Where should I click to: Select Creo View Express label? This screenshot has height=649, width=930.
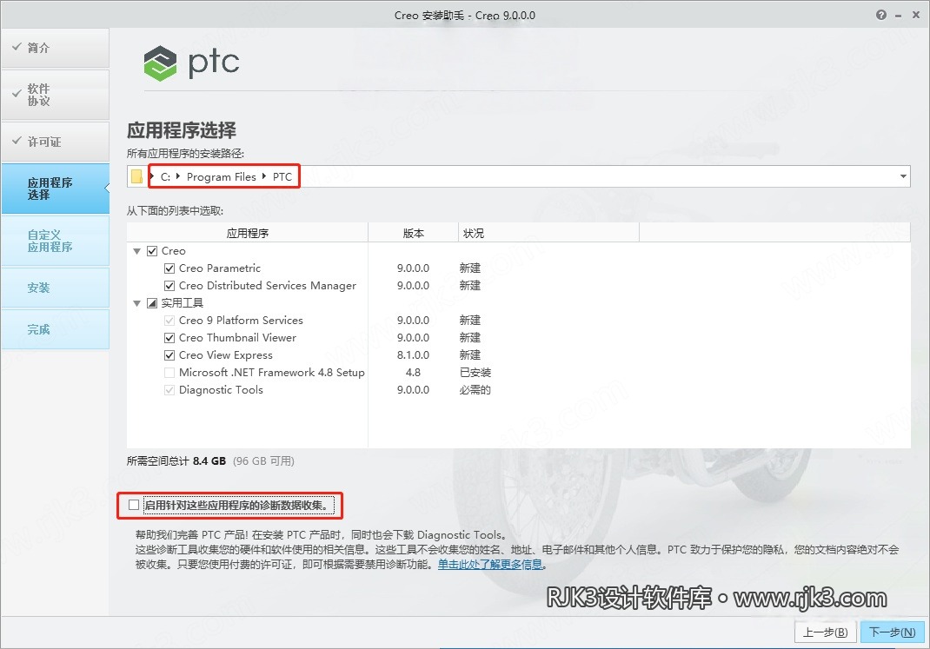(226, 355)
